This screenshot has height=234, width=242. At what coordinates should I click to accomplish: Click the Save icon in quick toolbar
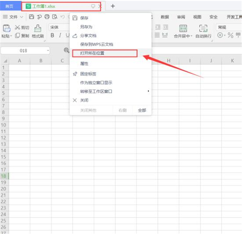click(31, 17)
